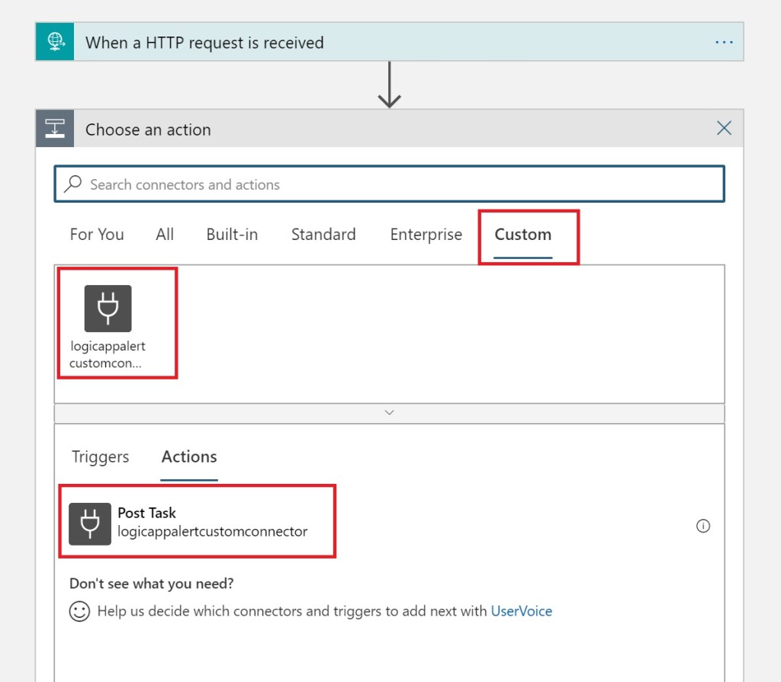This screenshot has width=781, height=682.
Task: Open the Built-in connectors tab
Action: [x=232, y=235]
